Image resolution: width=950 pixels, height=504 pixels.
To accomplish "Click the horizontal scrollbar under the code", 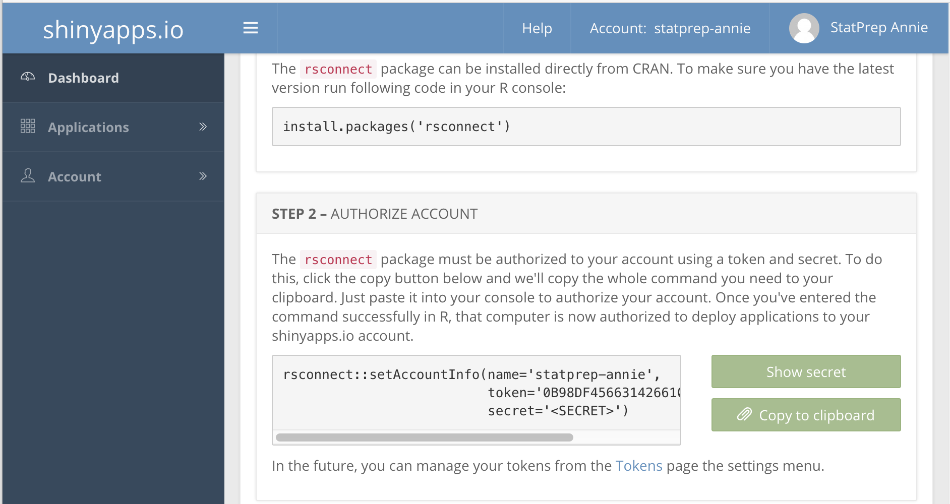I will click(424, 437).
